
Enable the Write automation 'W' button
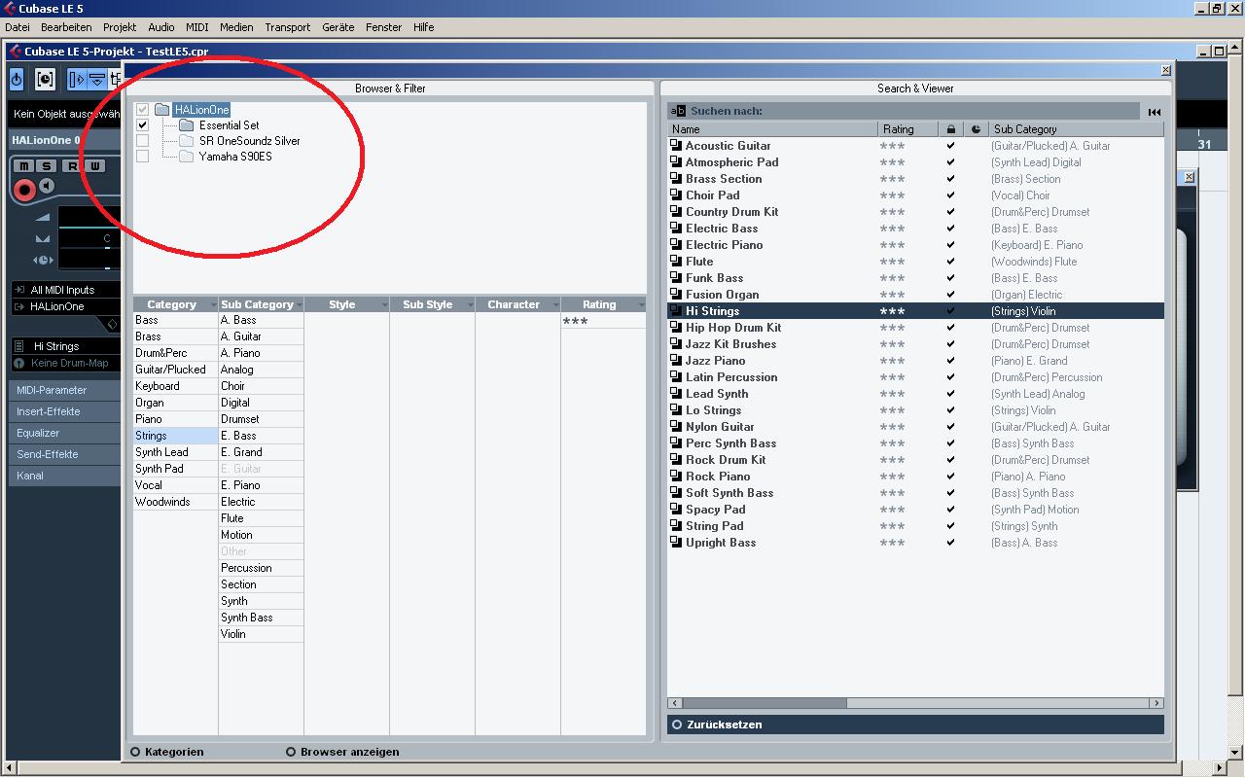[94, 166]
